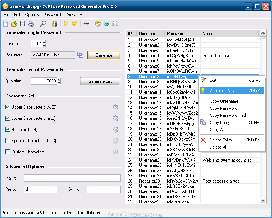This screenshot has height=218, width=272.
Task: Click the globe update toolbar icon
Action: 106,24
